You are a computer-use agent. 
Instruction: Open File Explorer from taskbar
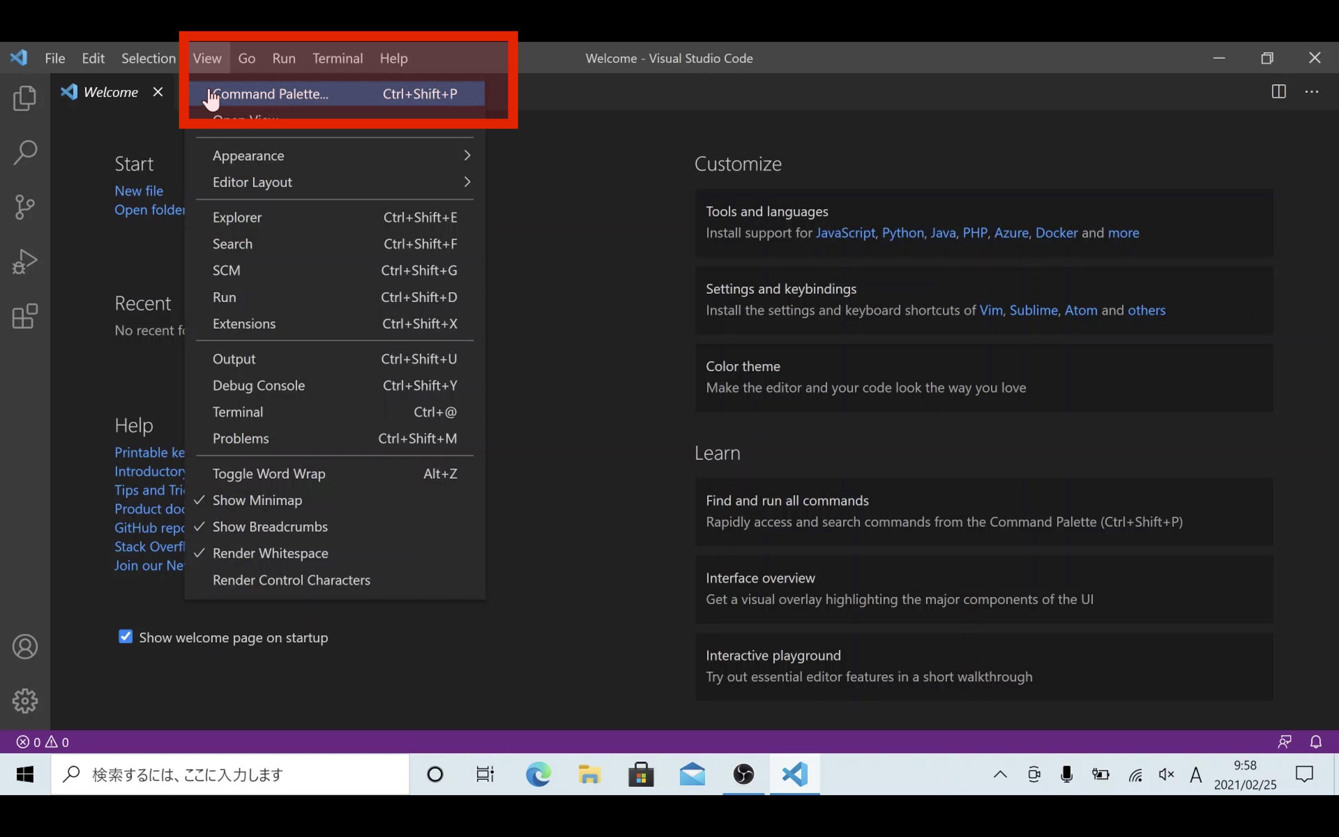tap(589, 774)
